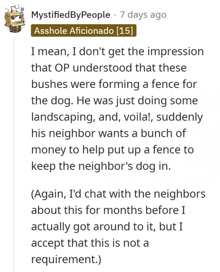Click the word "OP" in the comment

tap(62, 68)
